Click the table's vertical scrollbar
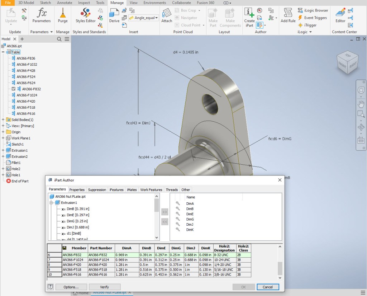Screen dimensions: 367x296 281,267
